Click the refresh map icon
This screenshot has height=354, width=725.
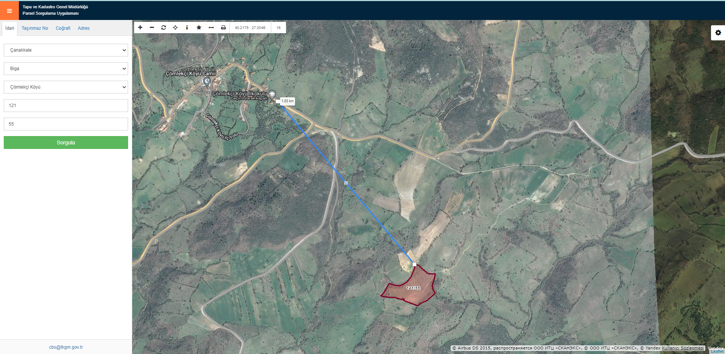click(x=164, y=28)
